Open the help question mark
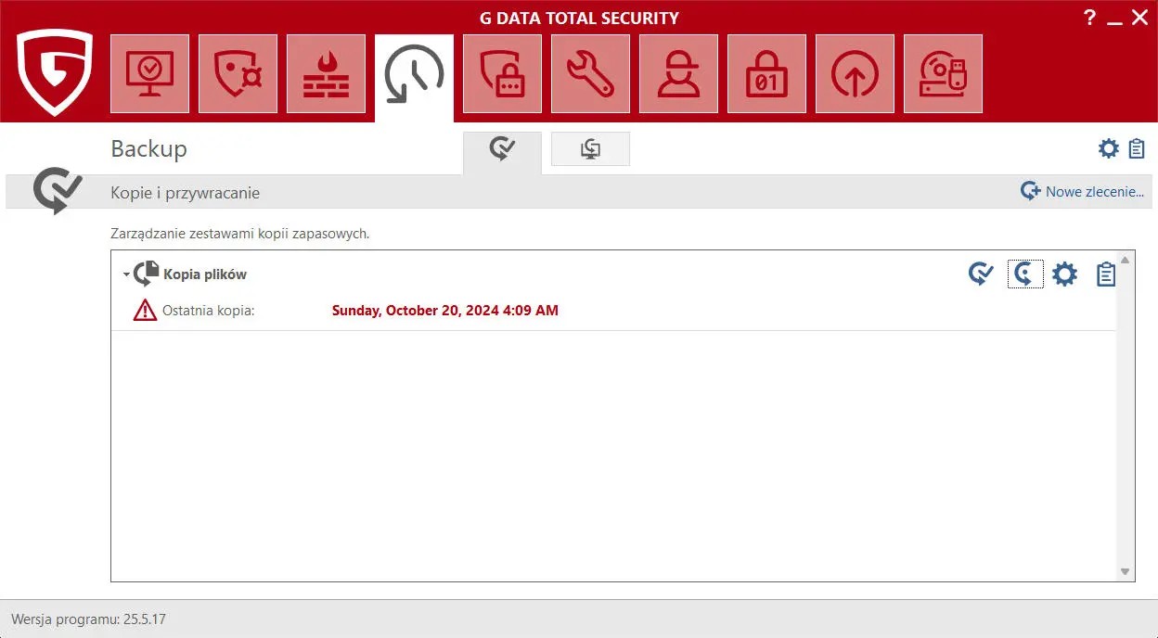The image size is (1158, 638). point(1090,18)
